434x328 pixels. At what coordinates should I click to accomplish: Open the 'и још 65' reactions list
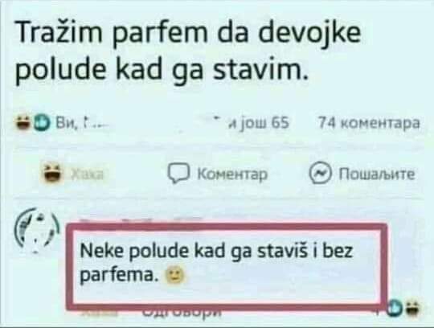click(258, 123)
